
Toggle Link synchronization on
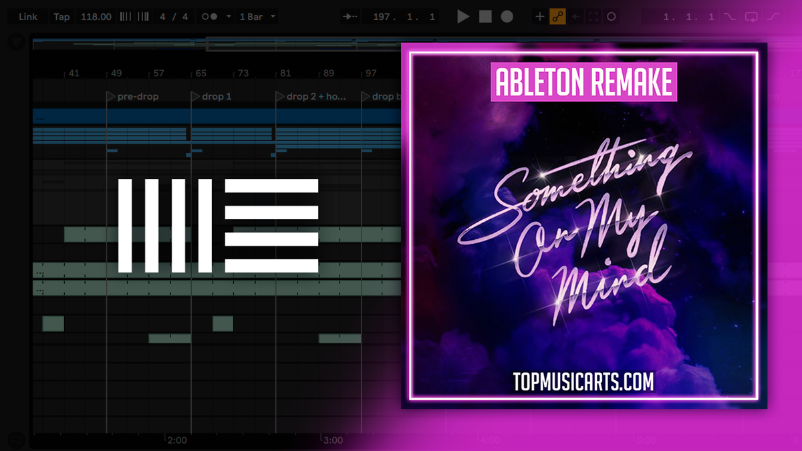click(x=27, y=17)
